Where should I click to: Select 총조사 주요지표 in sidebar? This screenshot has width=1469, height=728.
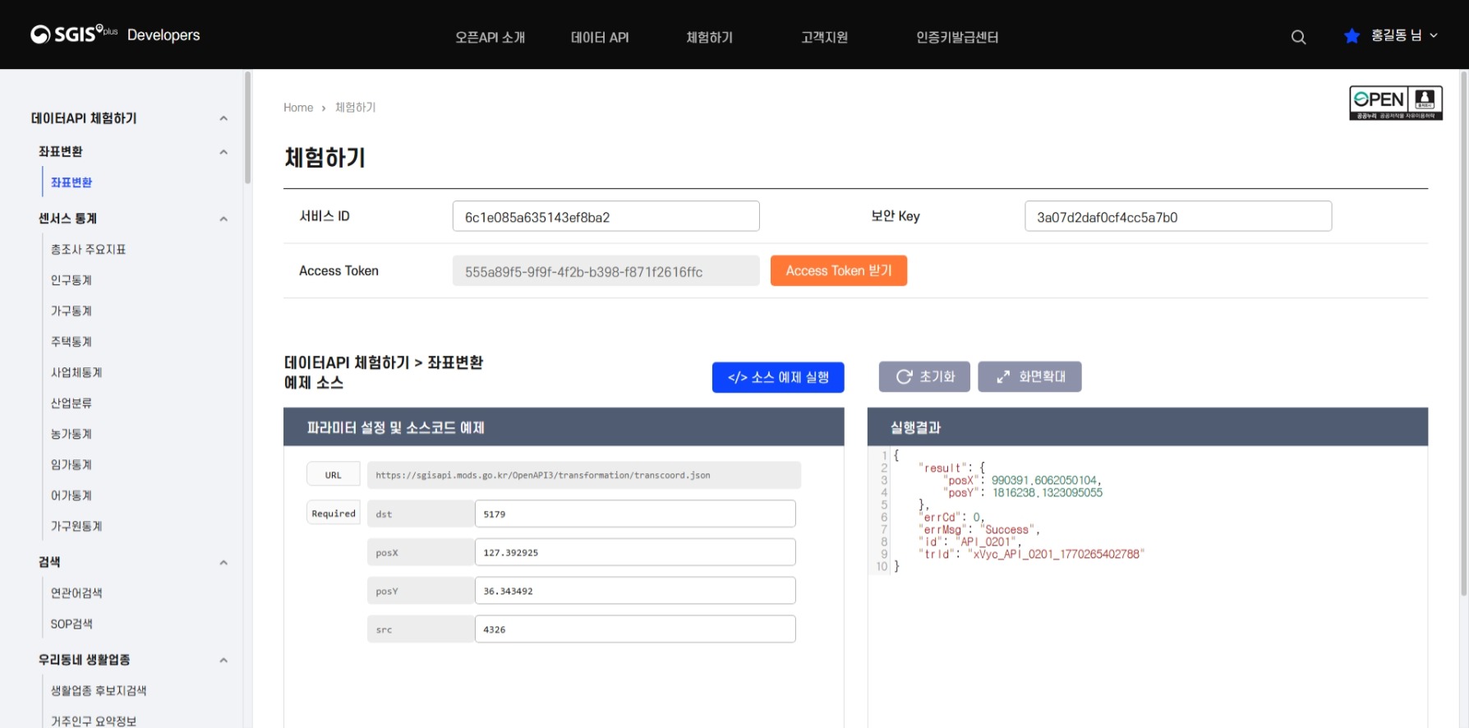88,249
